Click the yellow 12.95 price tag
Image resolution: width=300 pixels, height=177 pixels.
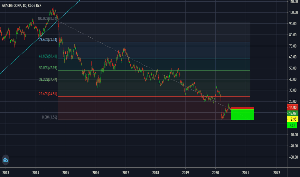pyautogui.click(x=293, y=119)
